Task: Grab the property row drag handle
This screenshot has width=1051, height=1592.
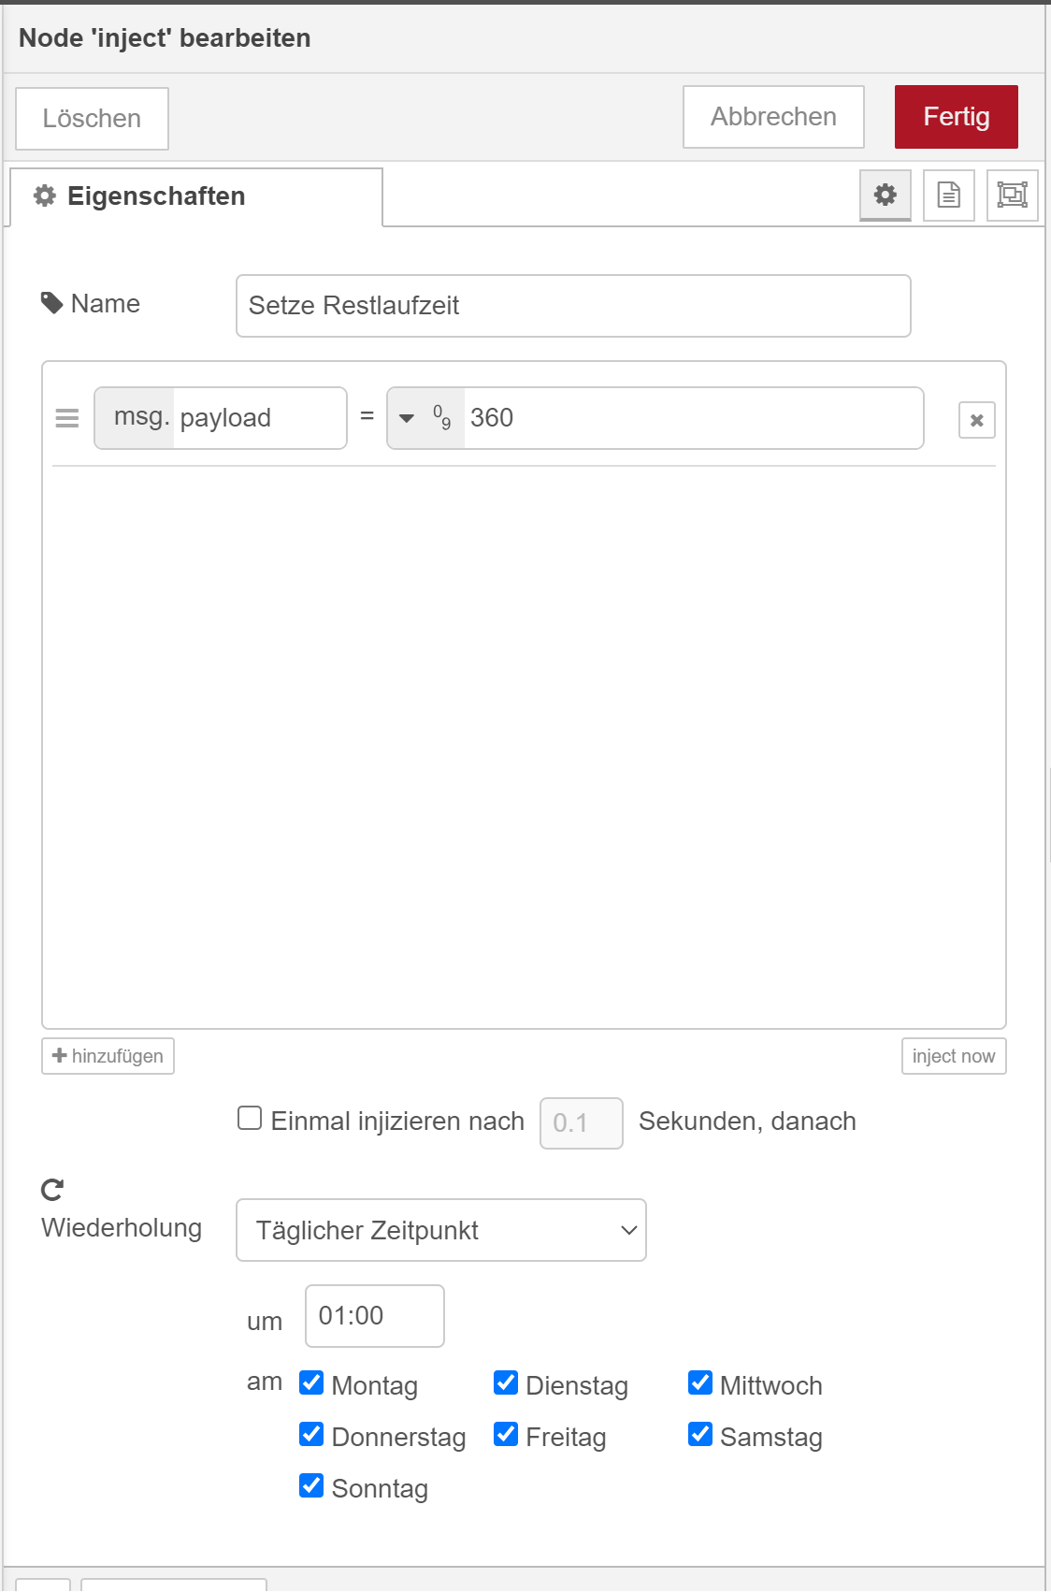Action: tap(67, 418)
